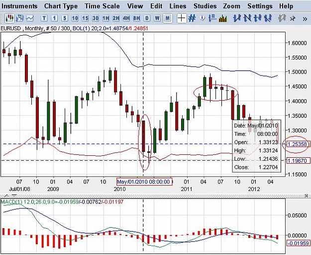Select third blue horizontal lines tool

pyautogui.click(x=258, y=18)
